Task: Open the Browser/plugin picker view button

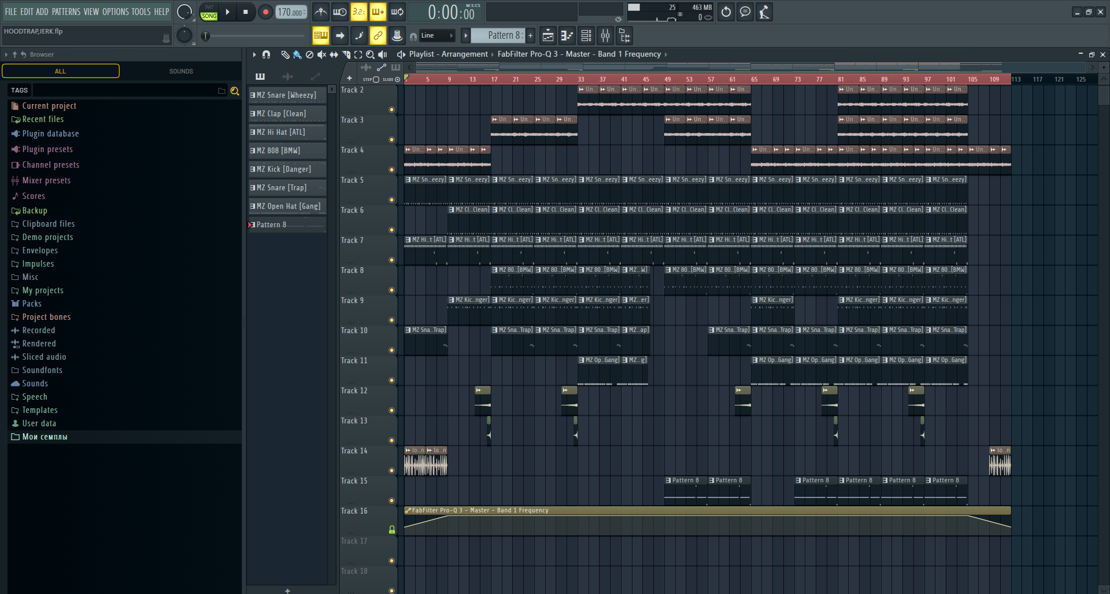Action: (x=624, y=36)
